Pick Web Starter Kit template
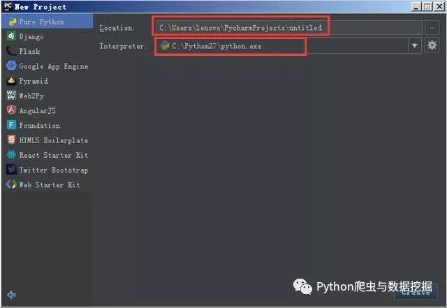The image size is (447, 308). pyautogui.click(x=49, y=185)
